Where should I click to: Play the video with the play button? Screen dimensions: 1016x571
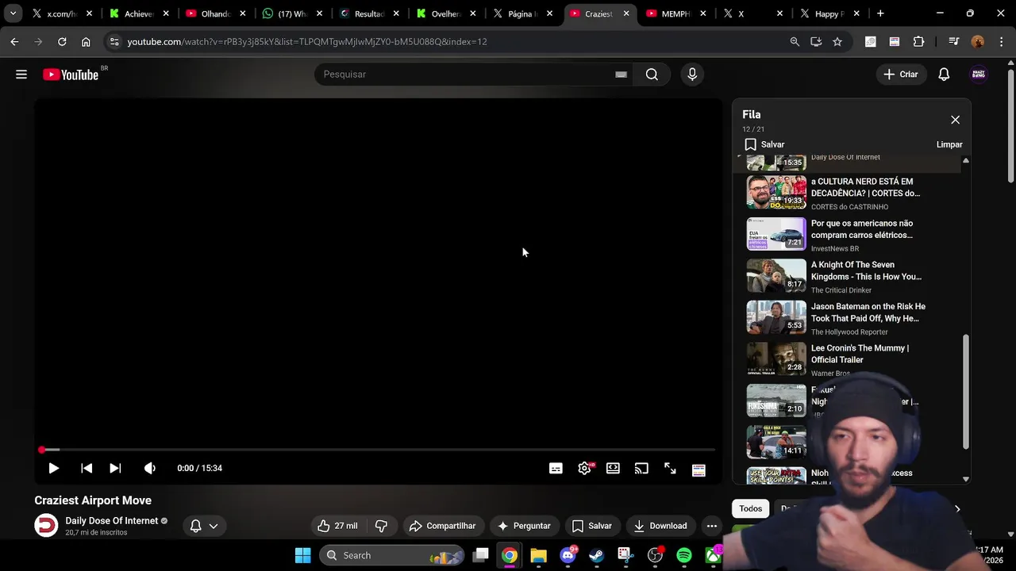pos(53,469)
